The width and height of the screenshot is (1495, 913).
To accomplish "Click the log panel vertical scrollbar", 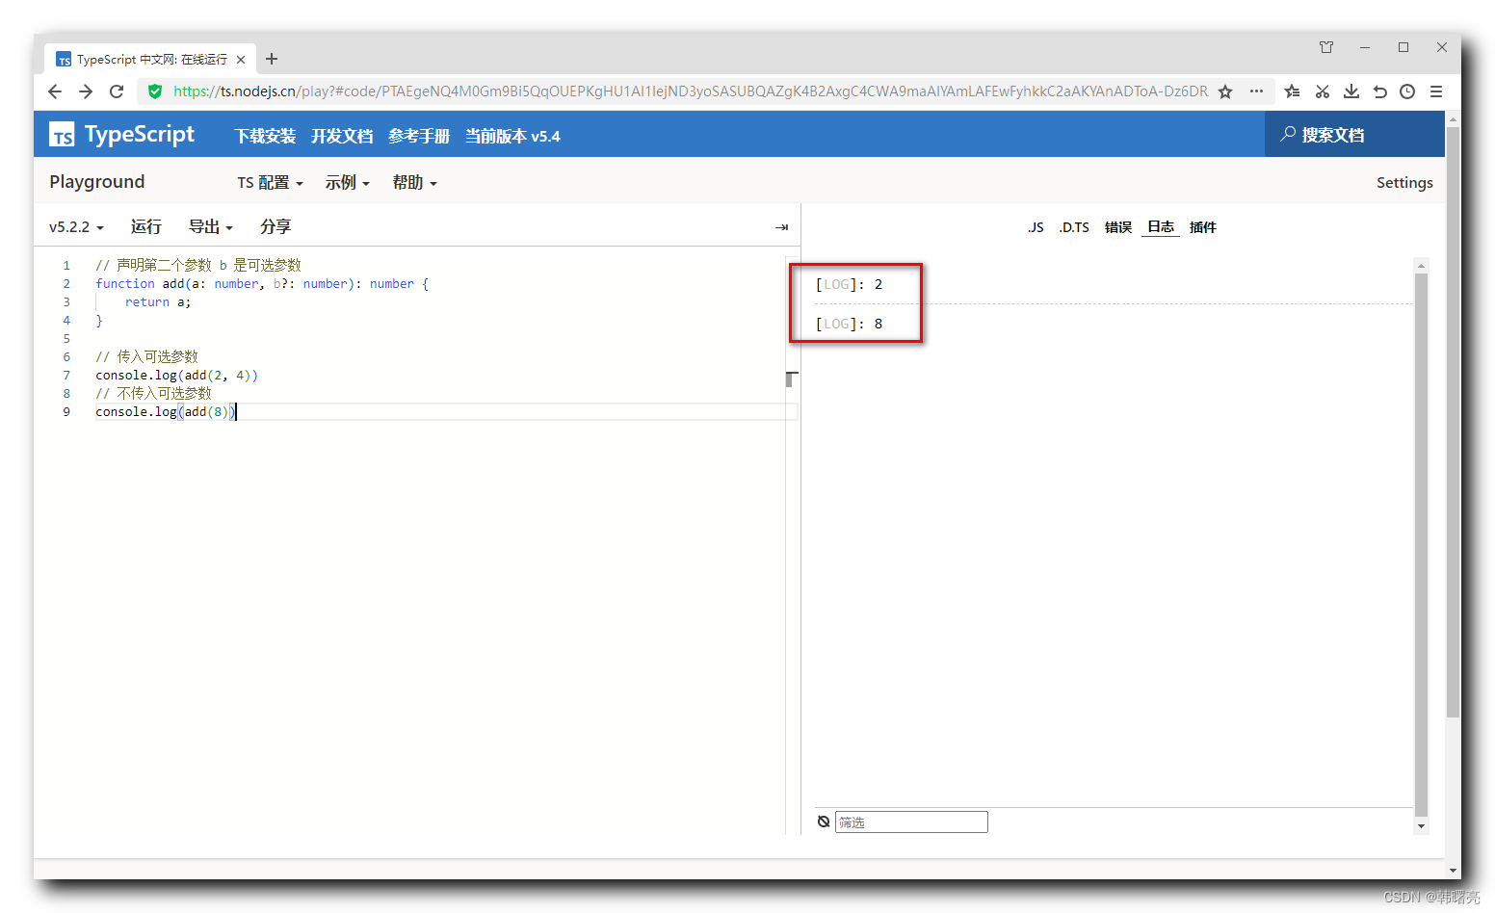I will [x=1421, y=544].
